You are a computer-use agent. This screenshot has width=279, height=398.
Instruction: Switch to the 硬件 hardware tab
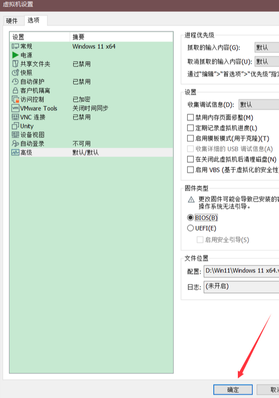12,21
